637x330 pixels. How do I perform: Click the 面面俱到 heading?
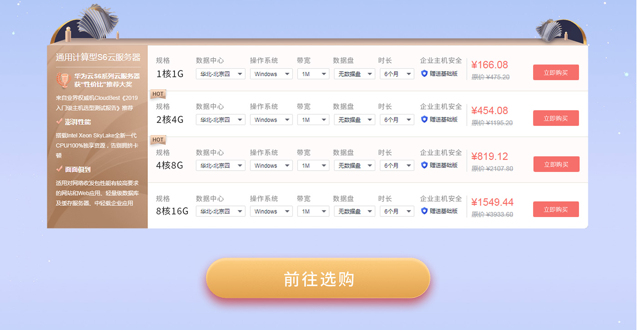click(78, 169)
